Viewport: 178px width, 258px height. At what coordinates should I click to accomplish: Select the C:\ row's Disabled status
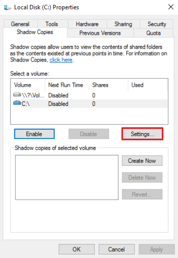point(58,104)
